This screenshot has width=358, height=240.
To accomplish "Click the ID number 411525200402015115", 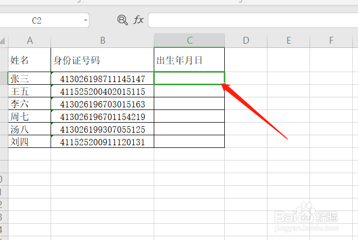I will click(102, 92).
